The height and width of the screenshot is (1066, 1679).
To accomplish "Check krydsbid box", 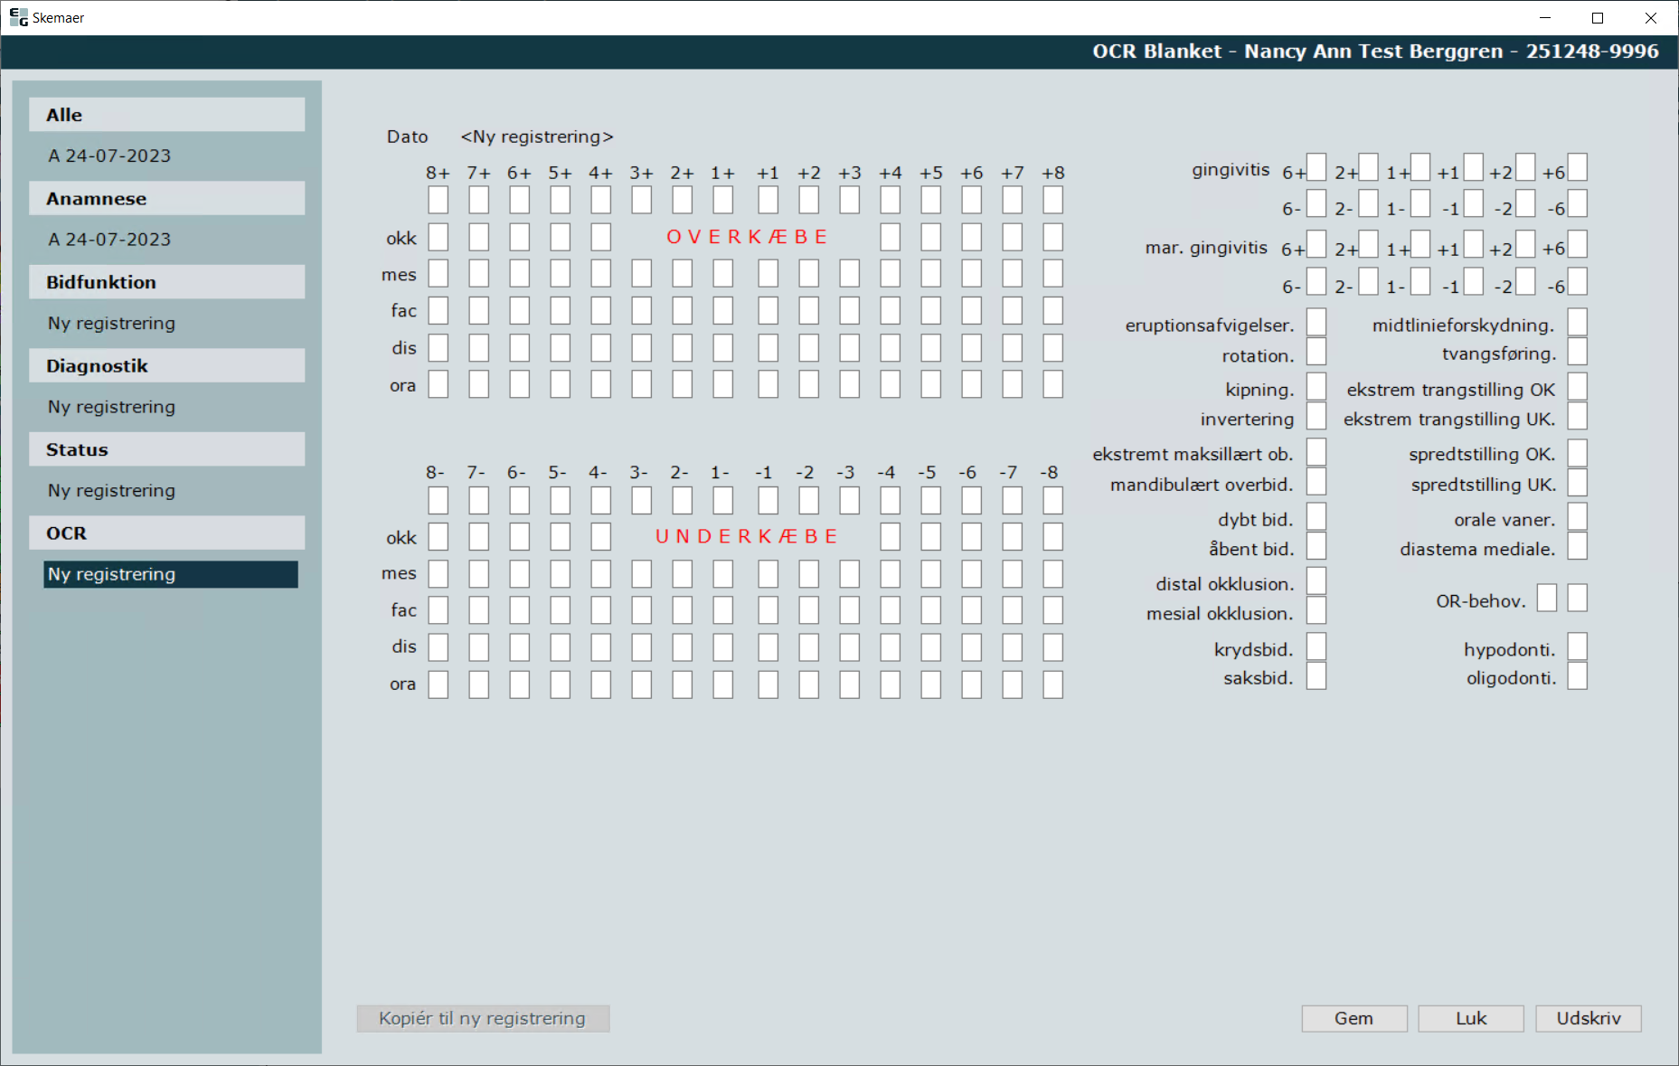I will 1316,646.
